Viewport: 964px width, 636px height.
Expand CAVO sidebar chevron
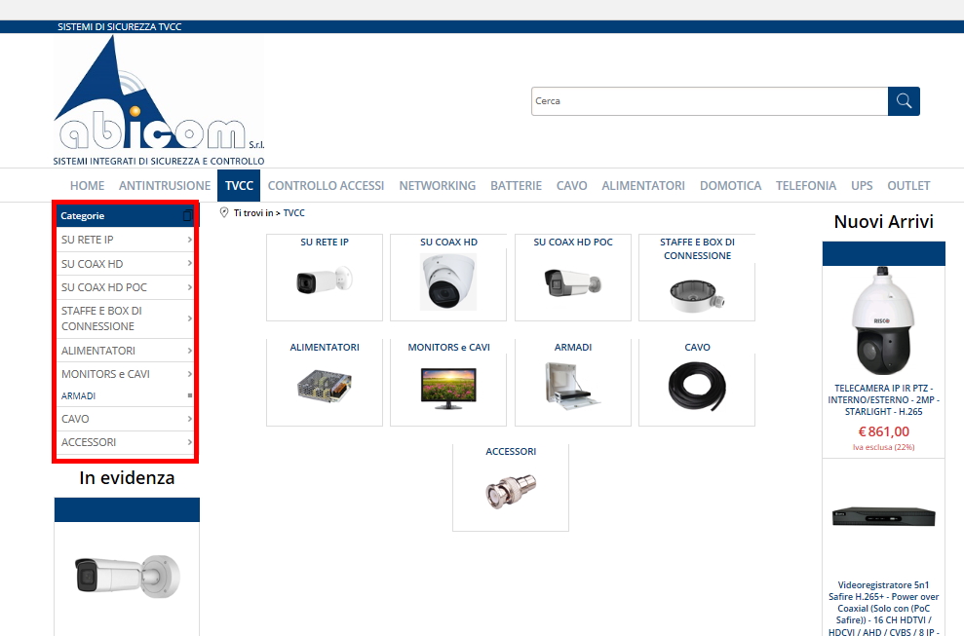coord(189,419)
